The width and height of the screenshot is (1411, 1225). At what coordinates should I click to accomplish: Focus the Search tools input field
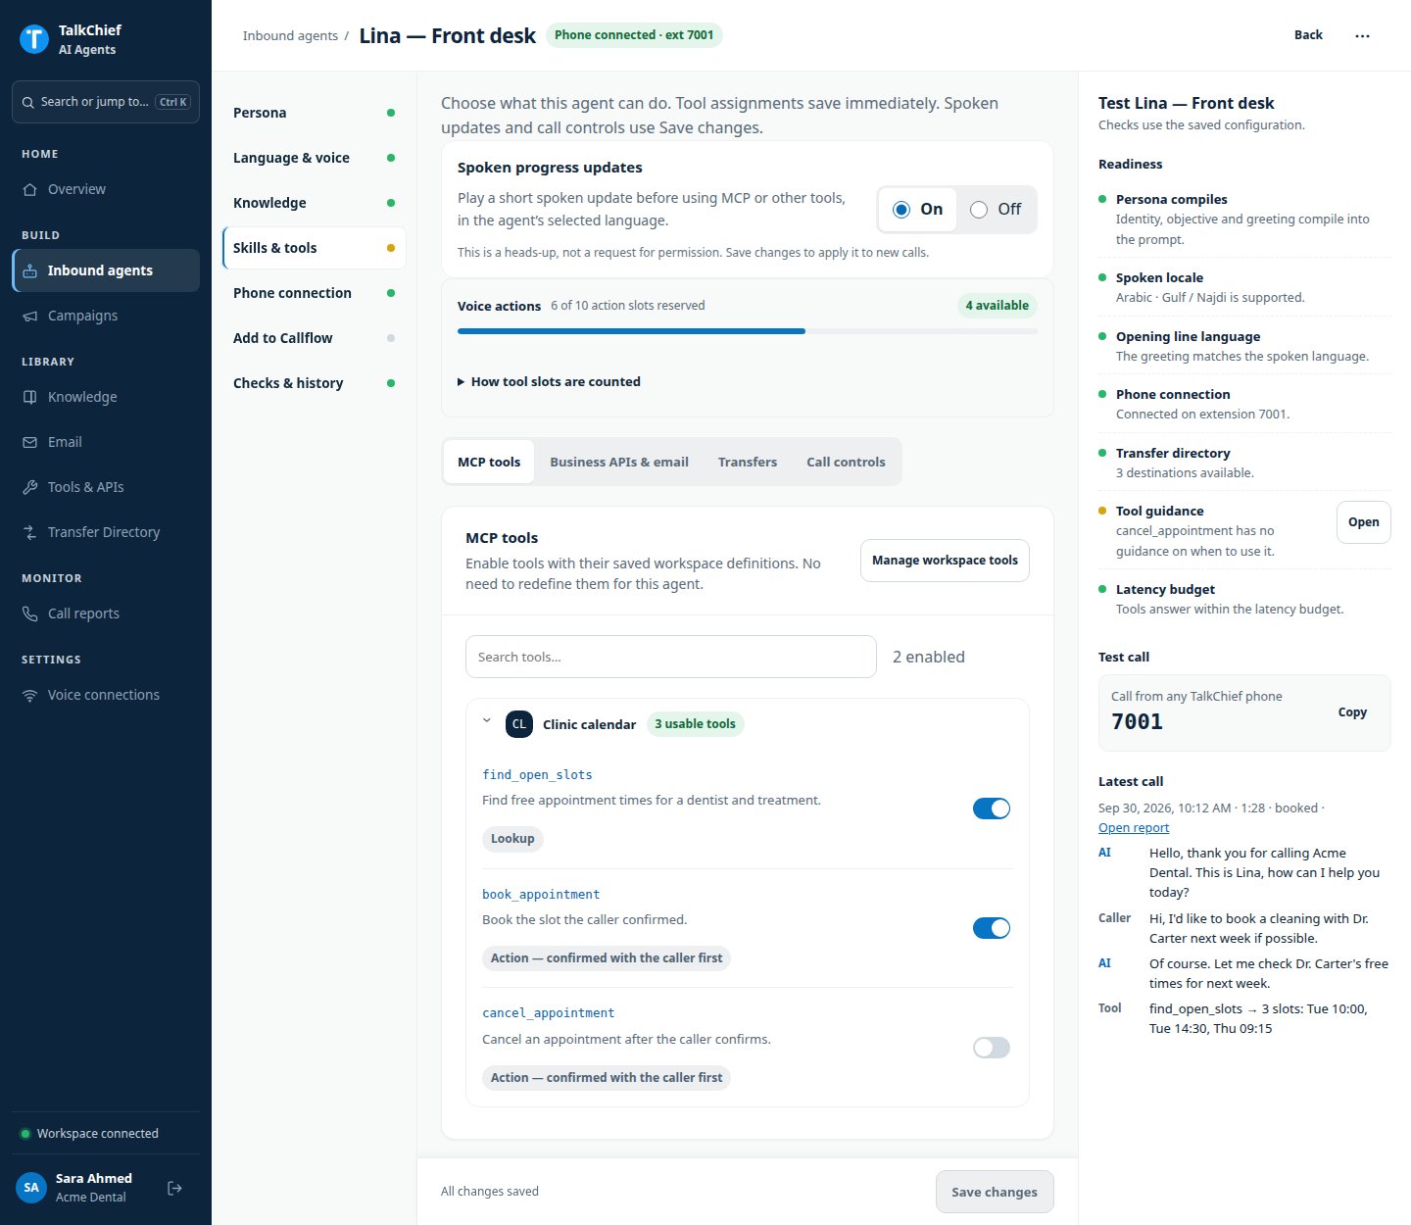point(671,657)
